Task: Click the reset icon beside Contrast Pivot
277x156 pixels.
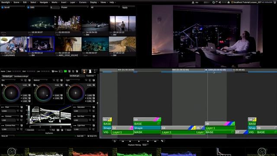Action: (22, 126)
